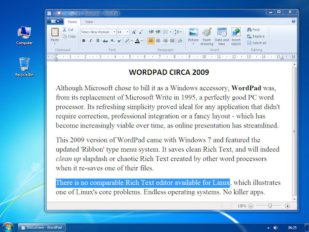This screenshot has height=232, width=309.
Task: Insert a Paint drawing
Action: point(207,36)
